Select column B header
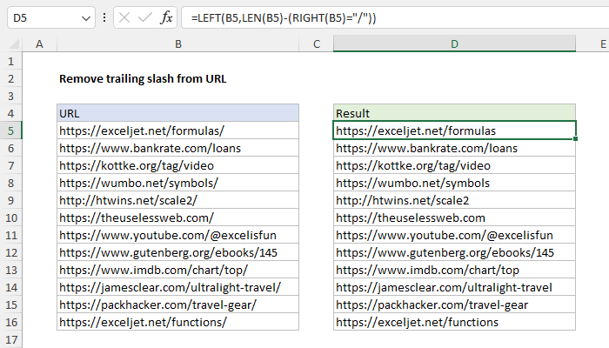 [x=177, y=43]
